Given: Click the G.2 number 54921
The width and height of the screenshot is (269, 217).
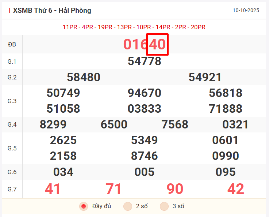Looking at the screenshot, I should pyautogui.click(x=205, y=77).
